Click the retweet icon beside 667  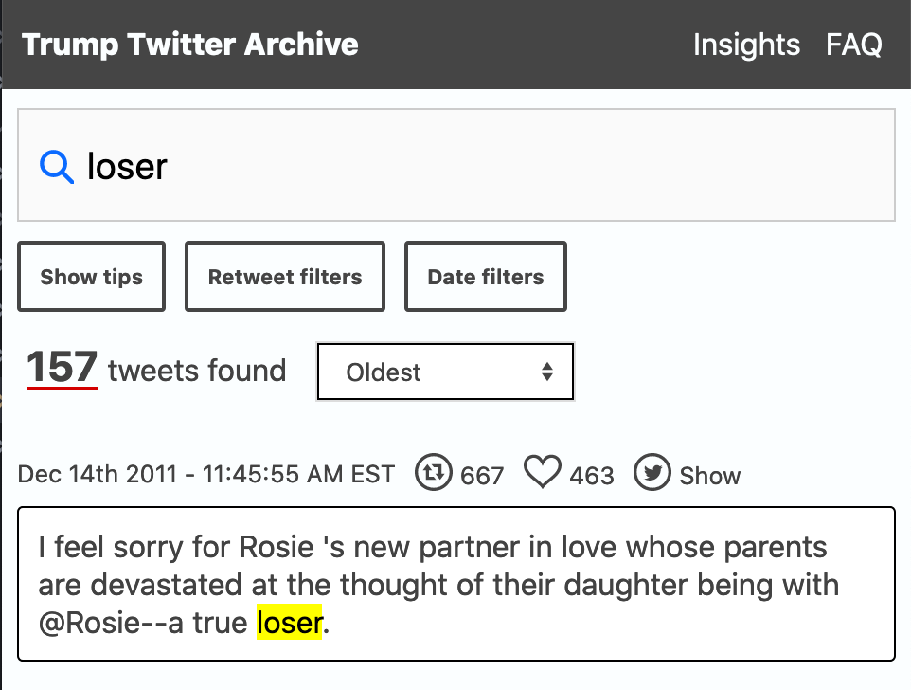(x=433, y=472)
